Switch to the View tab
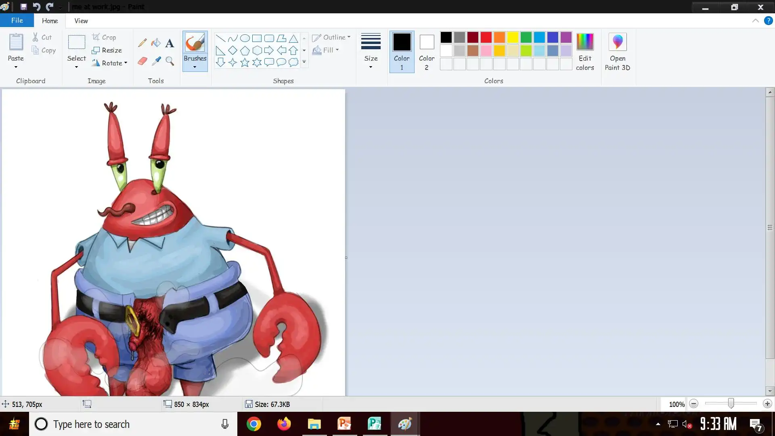This screenshot has height=436, width=775. click(x=81, y=21)
